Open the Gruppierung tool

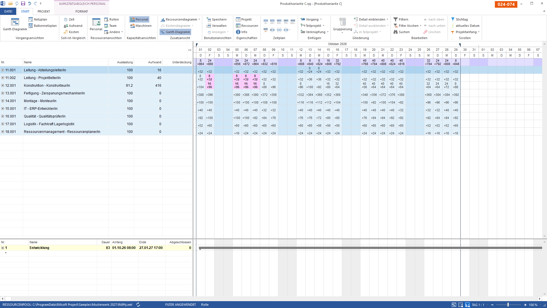(x=342, y=25)
